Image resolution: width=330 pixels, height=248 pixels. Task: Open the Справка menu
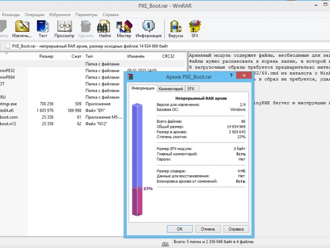coord(111,14)
